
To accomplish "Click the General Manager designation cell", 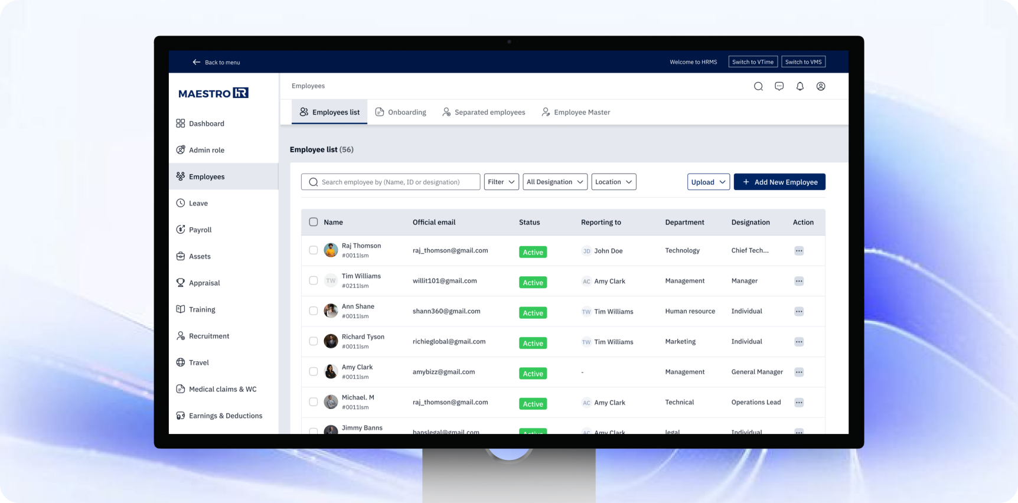I will pyautogui.click(x=757, y=372).
